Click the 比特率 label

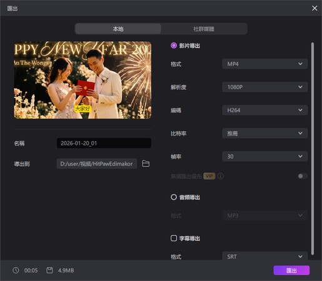[x=178, y=133]
